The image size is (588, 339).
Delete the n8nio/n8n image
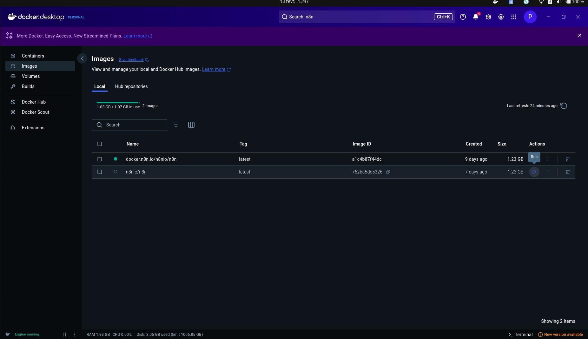click(x=568, y=172)
